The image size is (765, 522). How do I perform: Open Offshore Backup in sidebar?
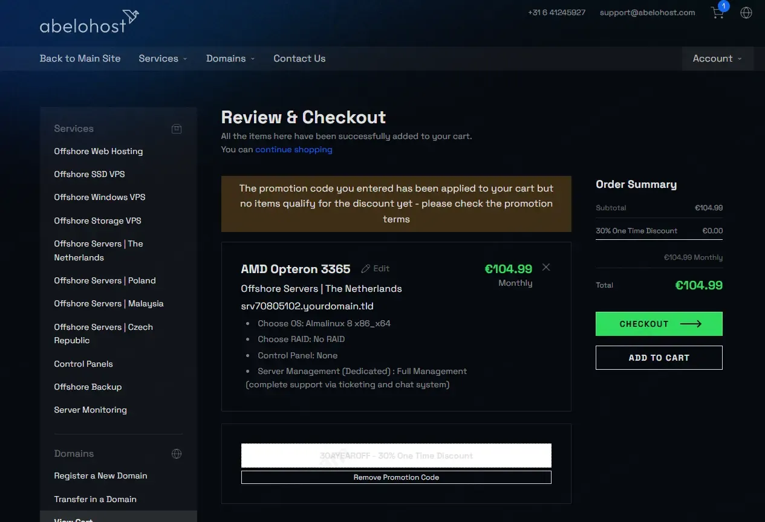(x=88, y=387)
